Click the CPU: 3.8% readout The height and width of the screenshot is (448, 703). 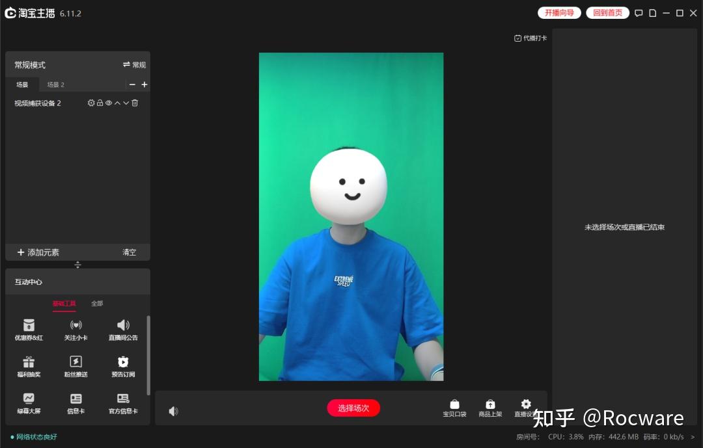pyautogui.click(x=566, y=437)
